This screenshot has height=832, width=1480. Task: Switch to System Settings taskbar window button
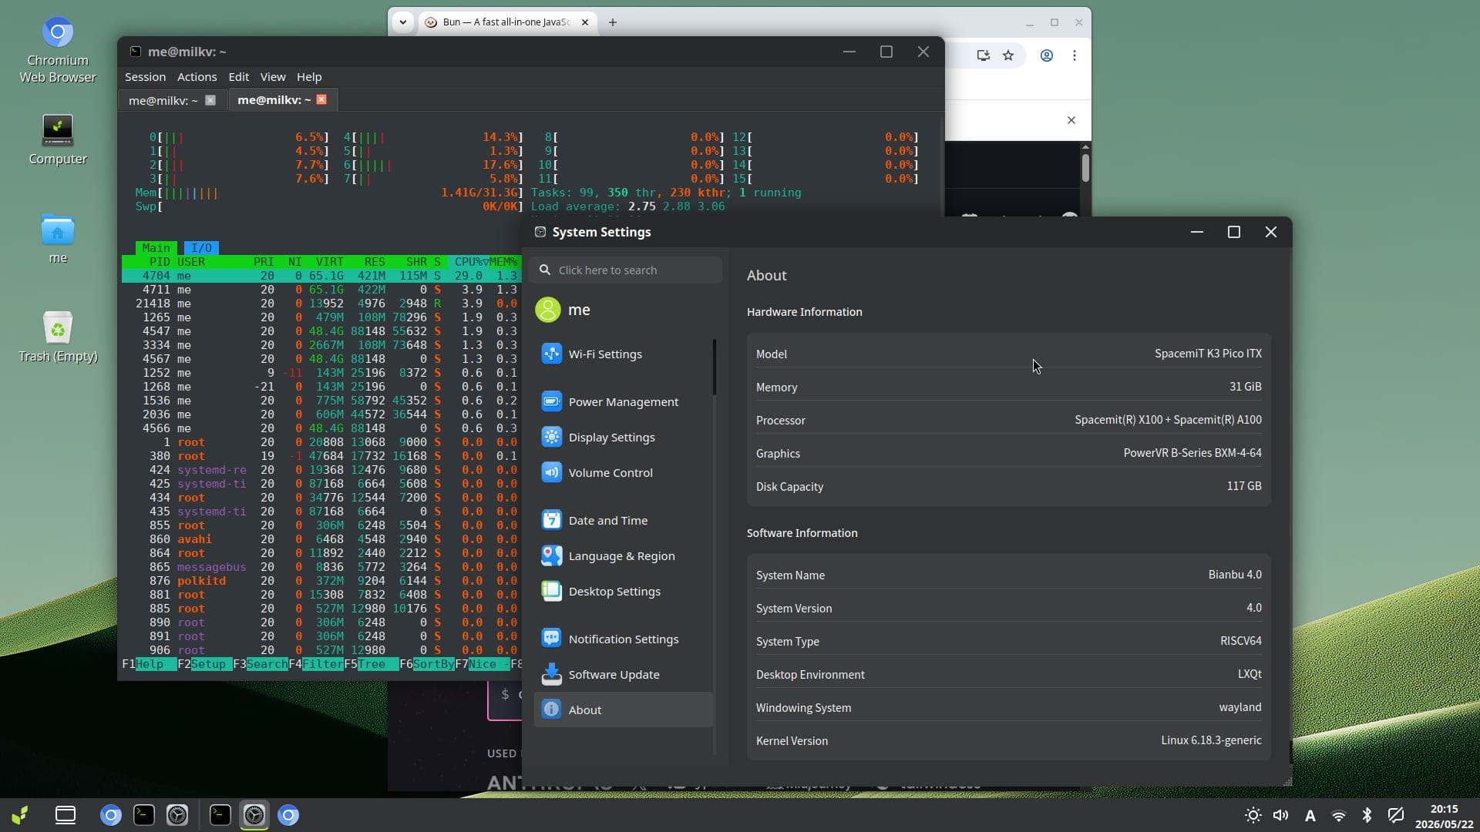[x=254, y=815]
